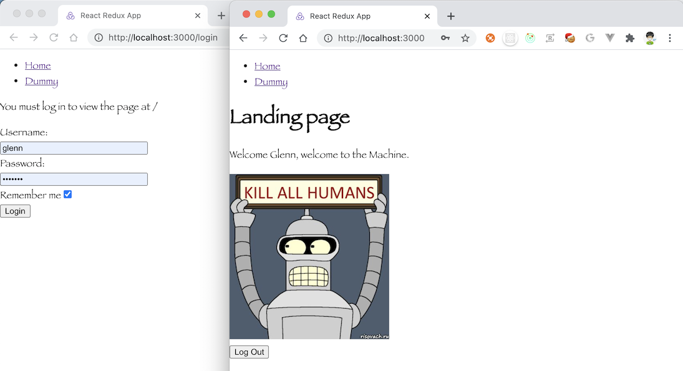The height and width of the screenshot is (371, 683).
Task: Close the front React Redux App tab
Action: tap(427, 16)
